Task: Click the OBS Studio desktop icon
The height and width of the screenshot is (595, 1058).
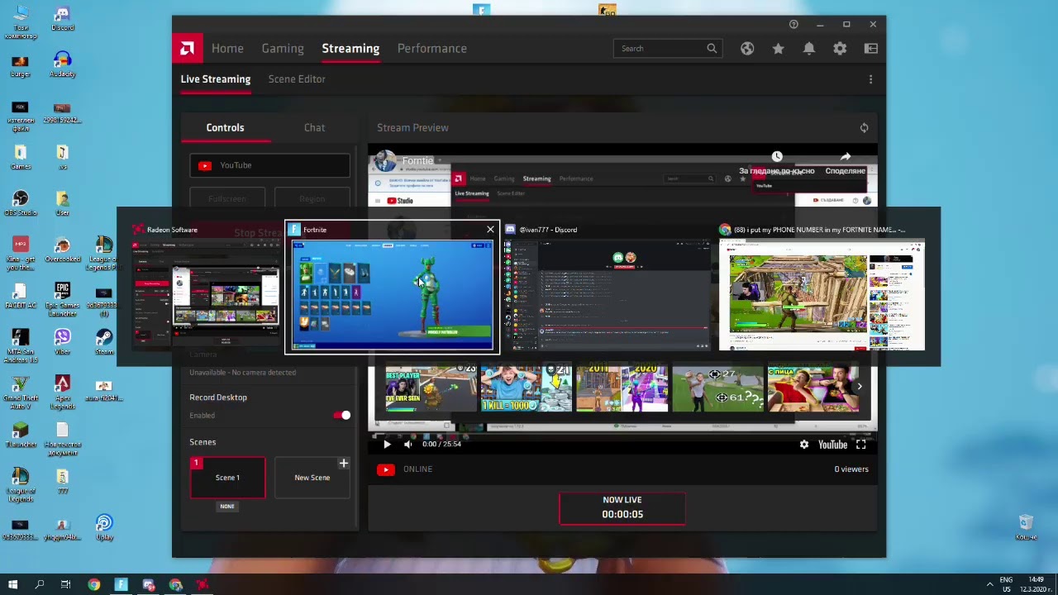Action: 21,203
